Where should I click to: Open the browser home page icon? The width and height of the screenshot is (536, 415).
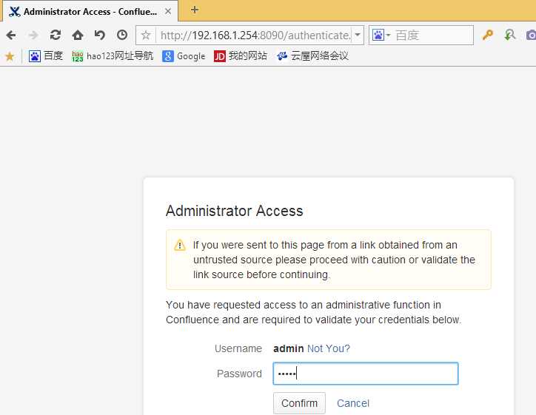(78, 35)
